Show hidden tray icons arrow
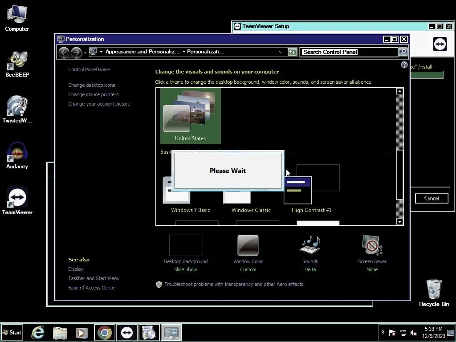Image resolution: width=456 pixels, height=342 pixels. (x=383, y=332)
